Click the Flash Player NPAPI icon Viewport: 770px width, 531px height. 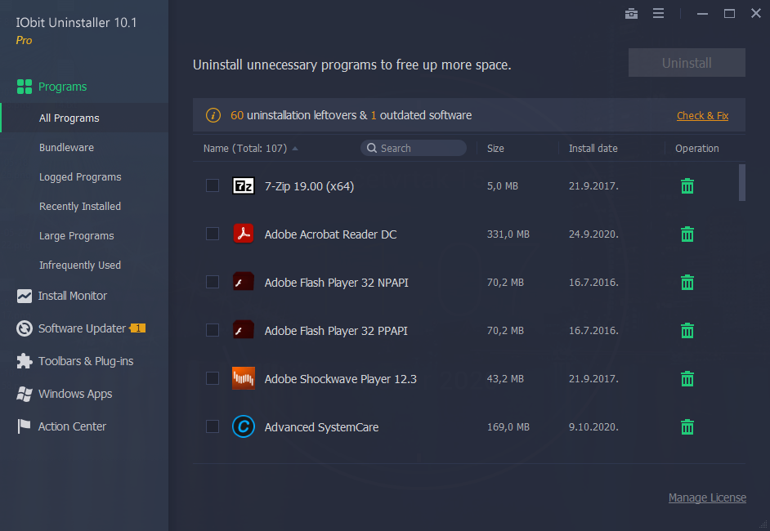tap(243, 282)
